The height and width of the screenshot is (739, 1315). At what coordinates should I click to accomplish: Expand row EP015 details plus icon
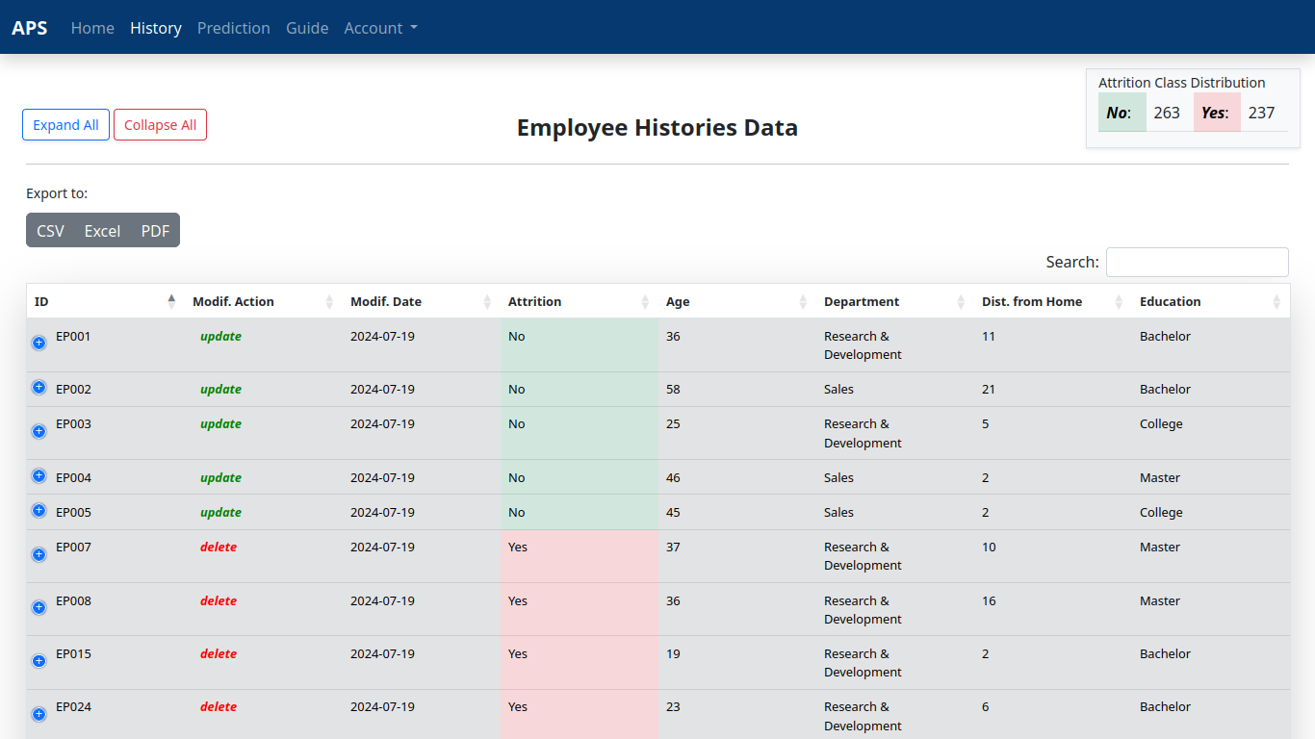pos(39,661)
